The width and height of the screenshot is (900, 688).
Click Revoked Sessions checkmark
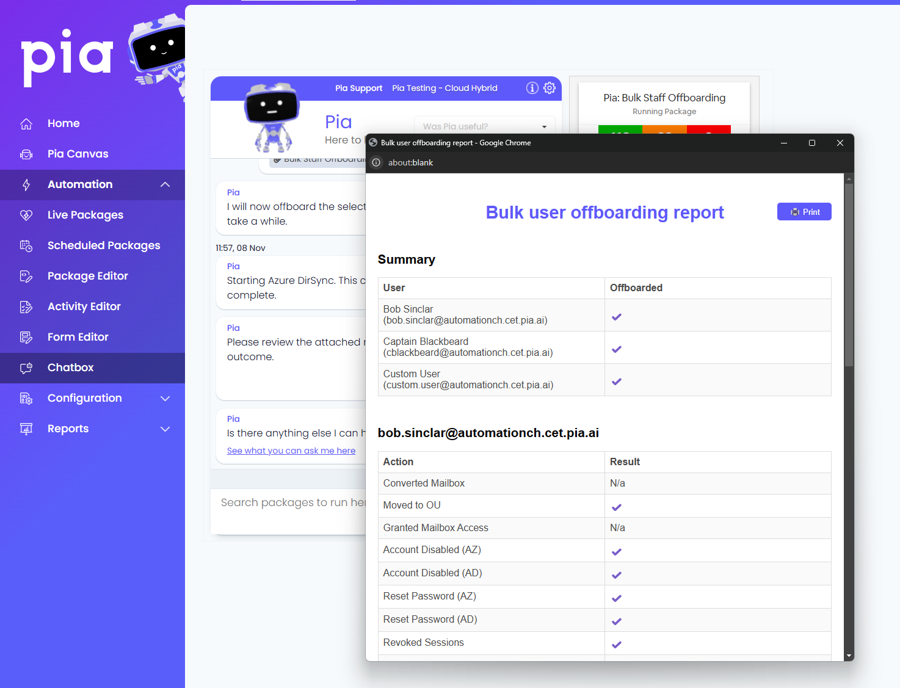point(617,645)
